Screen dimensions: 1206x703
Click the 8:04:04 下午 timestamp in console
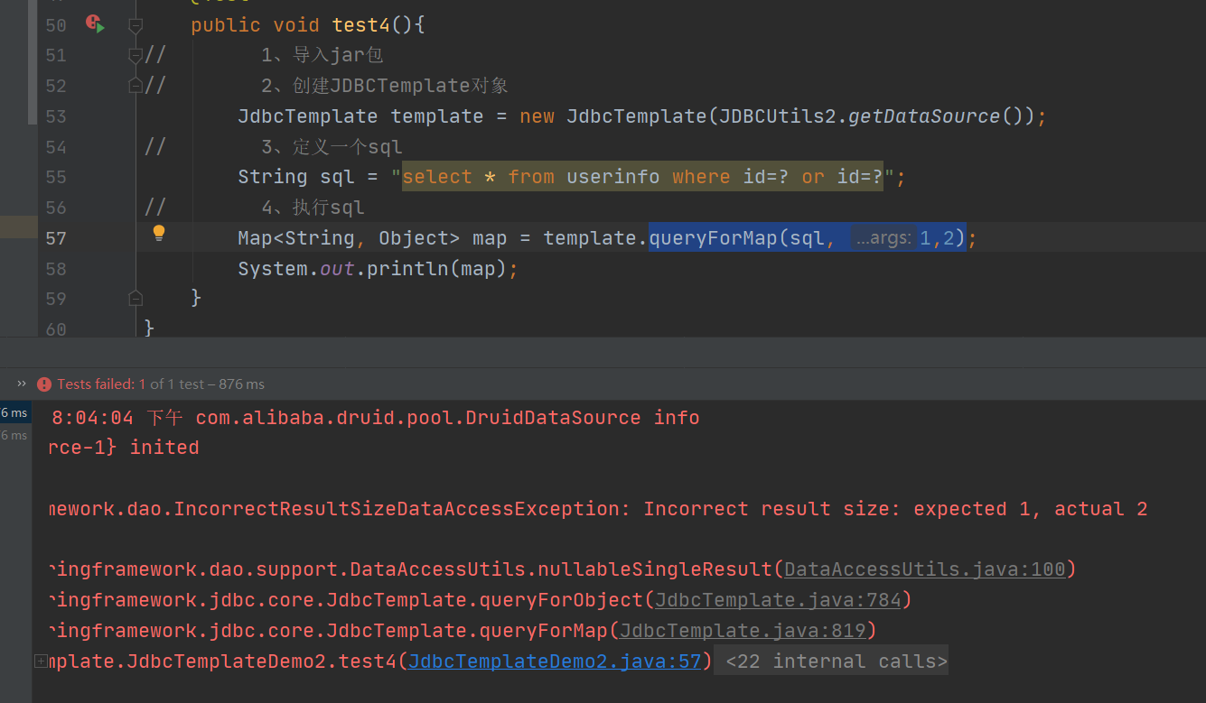tap(117, 418)
